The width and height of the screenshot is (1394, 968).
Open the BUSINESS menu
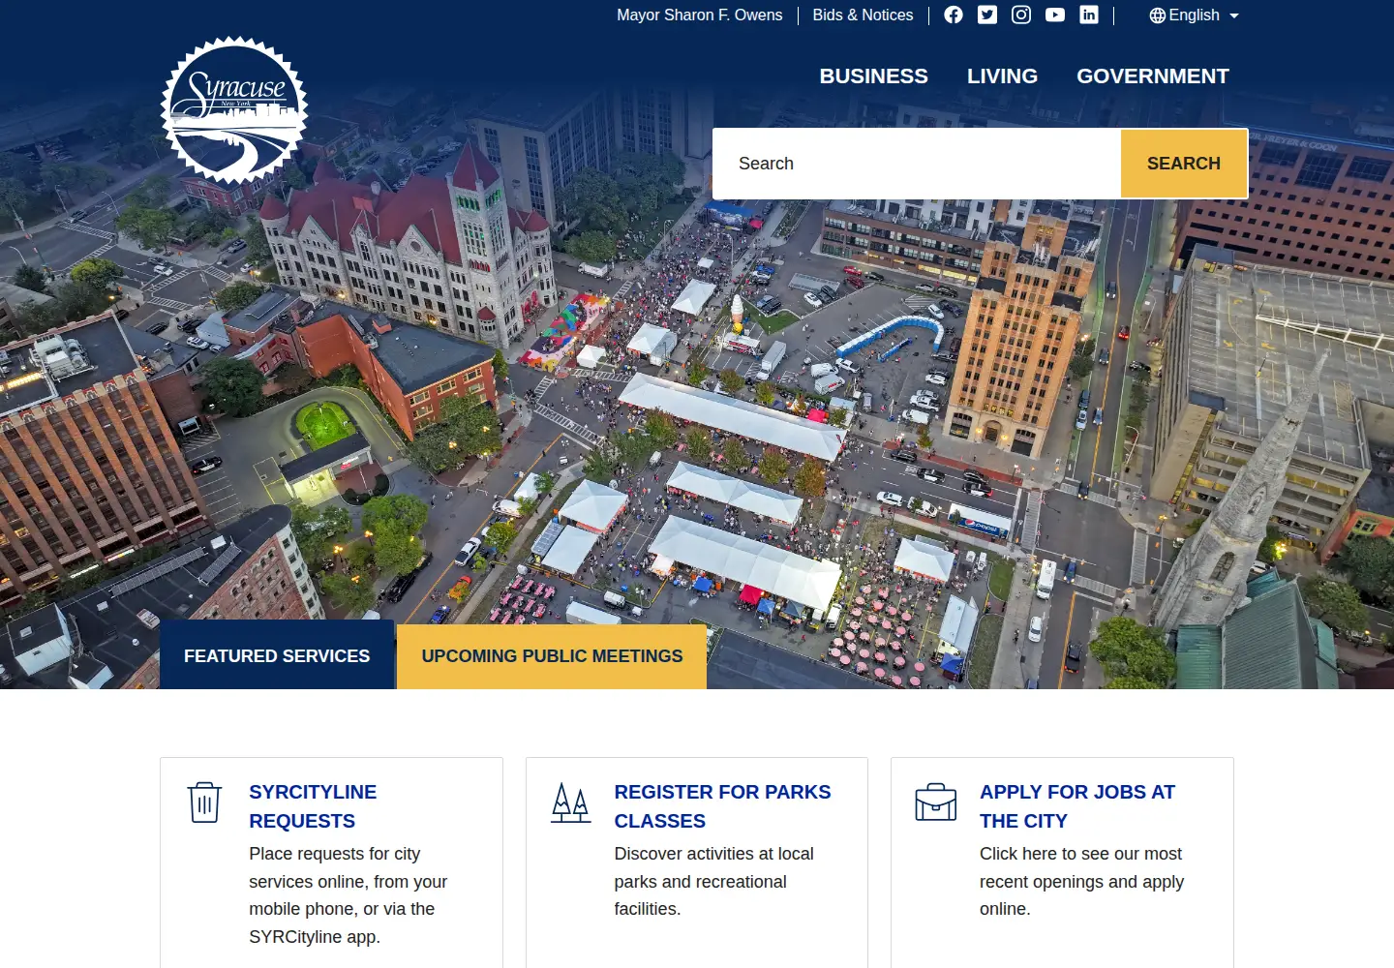(873, 76)
